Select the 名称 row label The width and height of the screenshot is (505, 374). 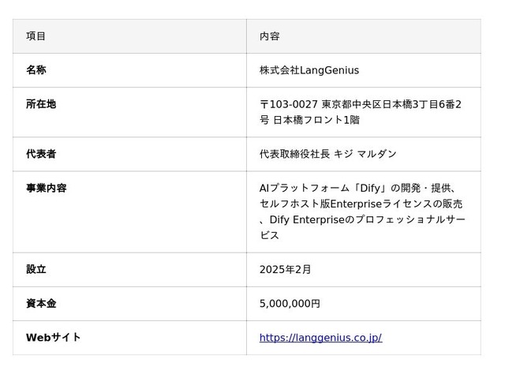click(x=36, y=70)
